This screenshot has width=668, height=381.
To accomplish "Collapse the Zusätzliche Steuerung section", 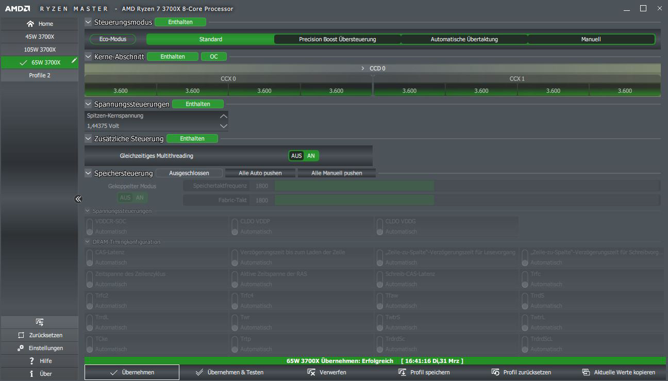I will coord(88,139).
